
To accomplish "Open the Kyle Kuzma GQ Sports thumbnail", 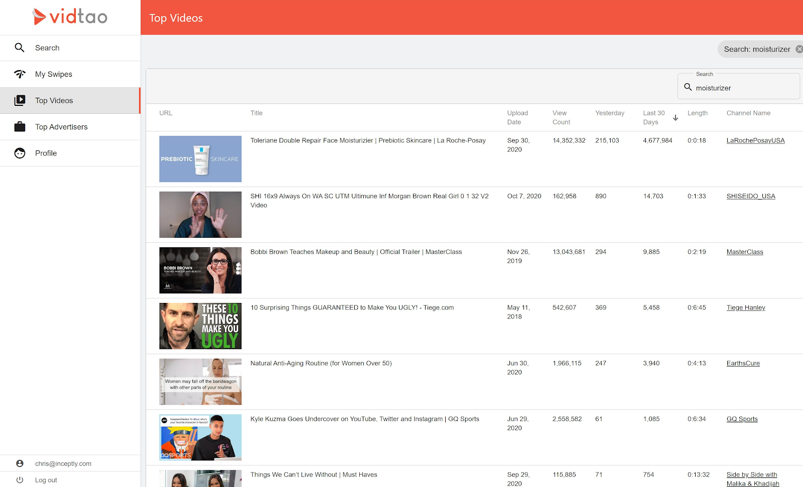I will [x=200, y=437].
